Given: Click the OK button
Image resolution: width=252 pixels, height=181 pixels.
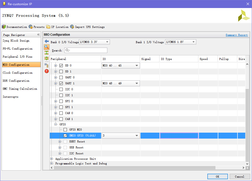Looking at the screenshot, I should (x=218, y=177).
